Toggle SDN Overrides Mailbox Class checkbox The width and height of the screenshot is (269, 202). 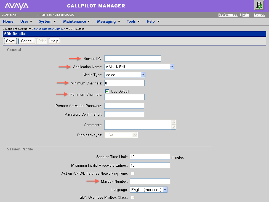click(133, 197)
